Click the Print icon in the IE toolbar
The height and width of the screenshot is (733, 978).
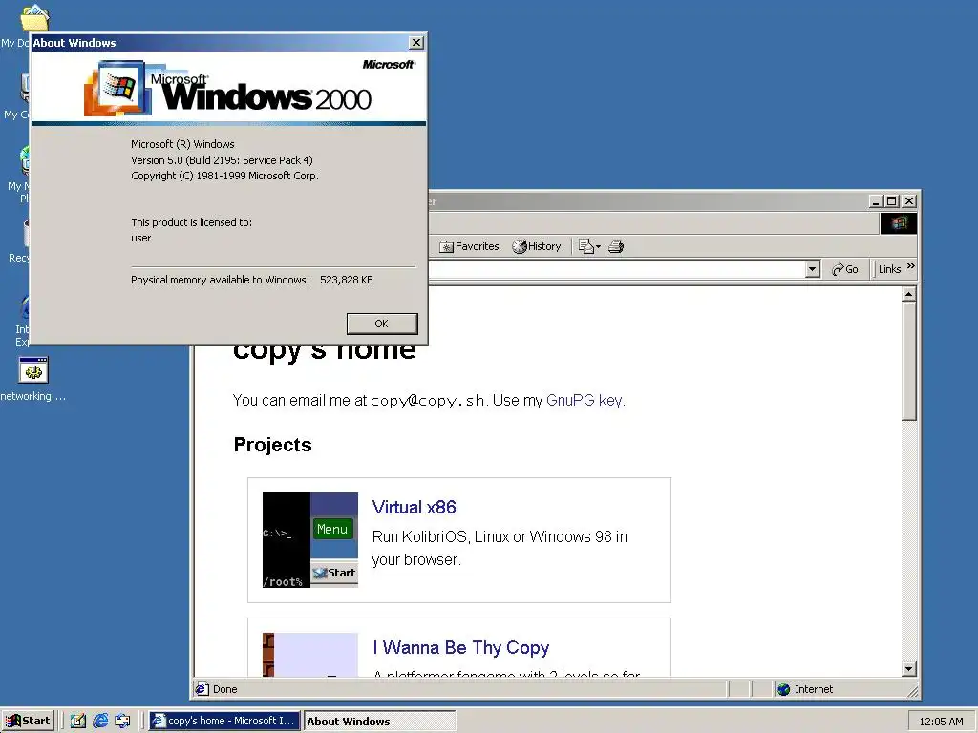pyautogui.click(x=616, y=246)
